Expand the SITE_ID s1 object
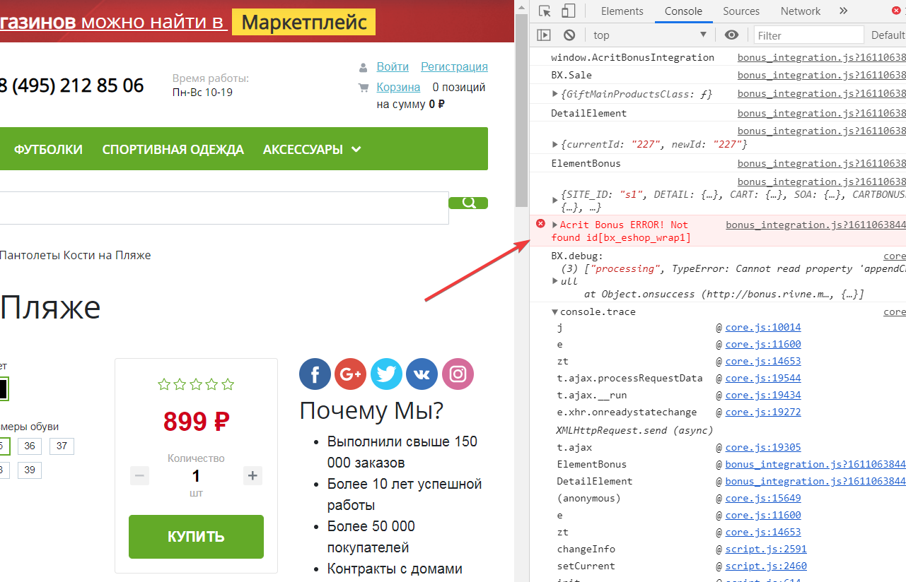Image resolution: width=906 pixels, height=582 pixels. point(555,200)
